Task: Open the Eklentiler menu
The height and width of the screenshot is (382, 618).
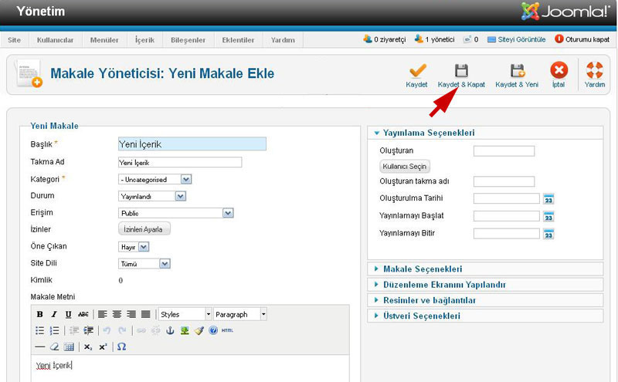Action: [238, 40]
